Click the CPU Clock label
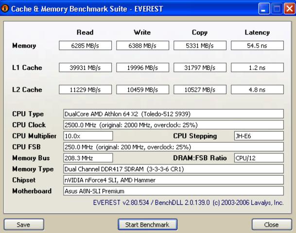Viewport: 296px width, 233px height. point(29,125)
